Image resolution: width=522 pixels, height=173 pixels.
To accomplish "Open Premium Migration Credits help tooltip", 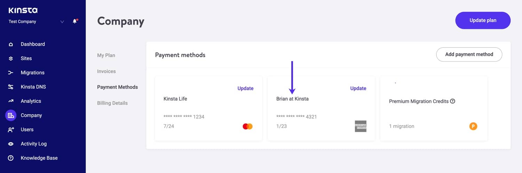I will point(453,101).
